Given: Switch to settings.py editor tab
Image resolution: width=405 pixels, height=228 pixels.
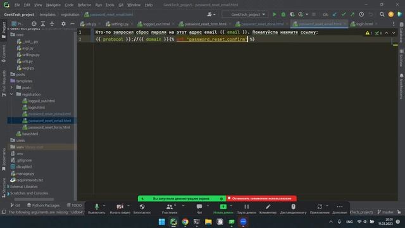Looking at the screenshot, I should 117,24.
